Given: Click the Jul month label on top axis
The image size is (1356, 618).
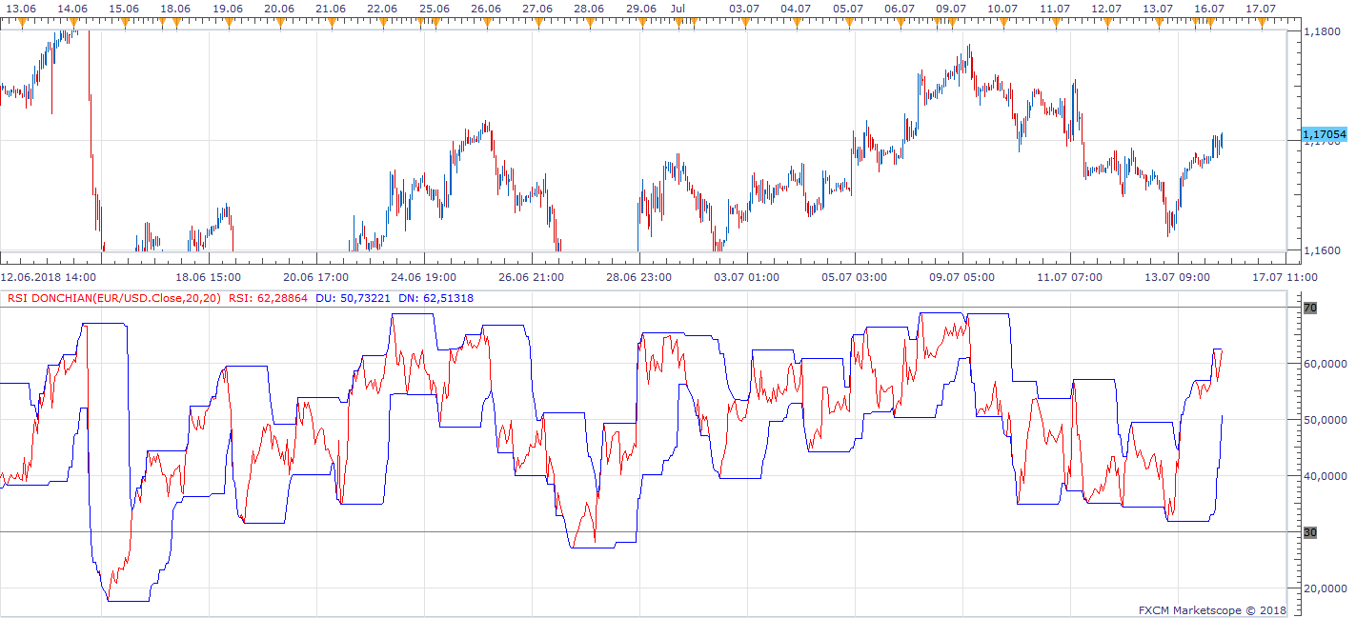Looking at the screenshot, I should pyautogui.click(x=678, y=9).
